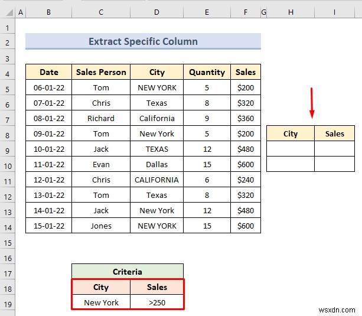
Task: Select column I header
Action: click(334, 12)
